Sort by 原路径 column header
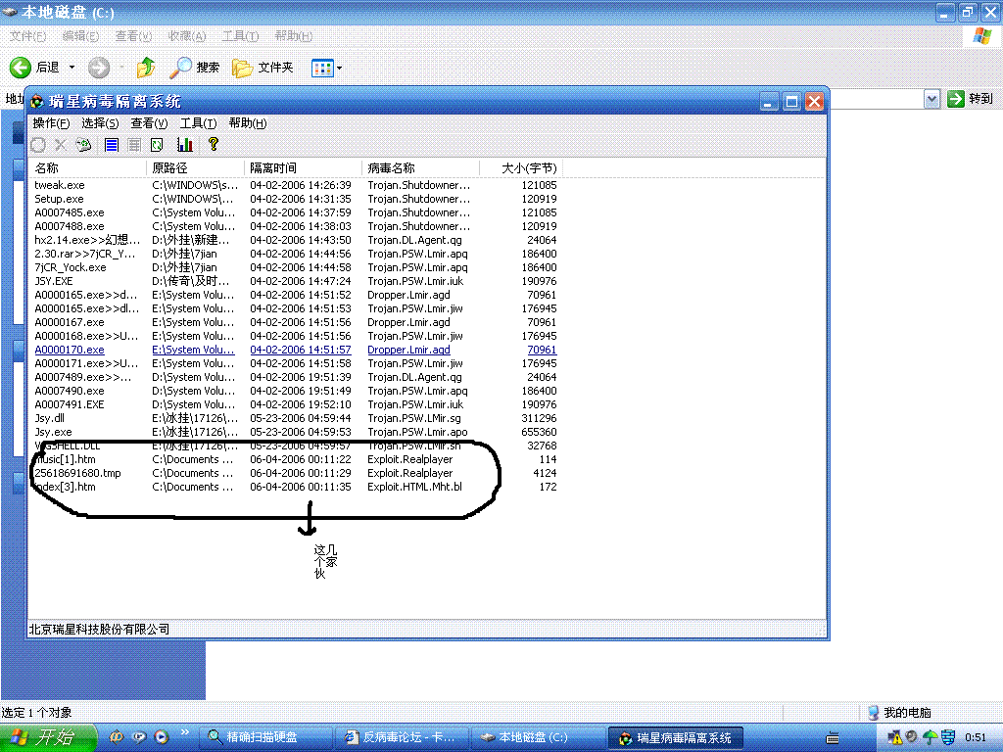The height and width of the screenshot is (752, 1003). coord(196,167)
